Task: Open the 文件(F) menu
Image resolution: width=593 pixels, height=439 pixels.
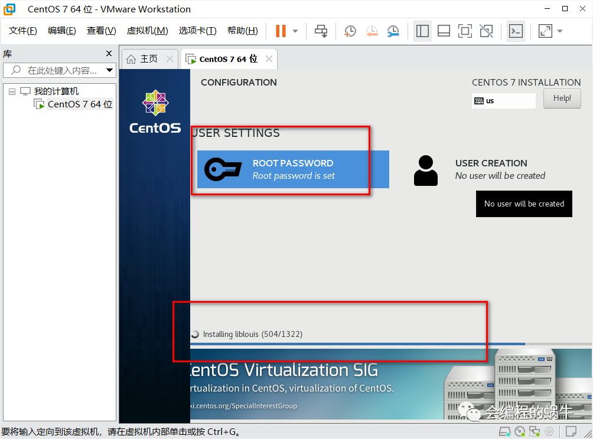Action: click(x=22, y=31)
